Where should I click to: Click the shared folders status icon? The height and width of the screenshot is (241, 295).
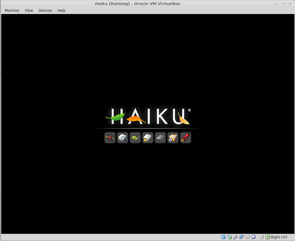(x=247, y=237)
